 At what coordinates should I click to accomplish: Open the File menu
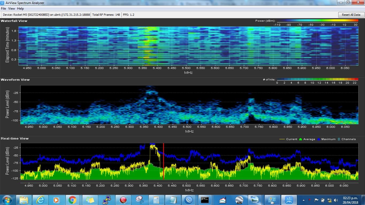point(3,9)
